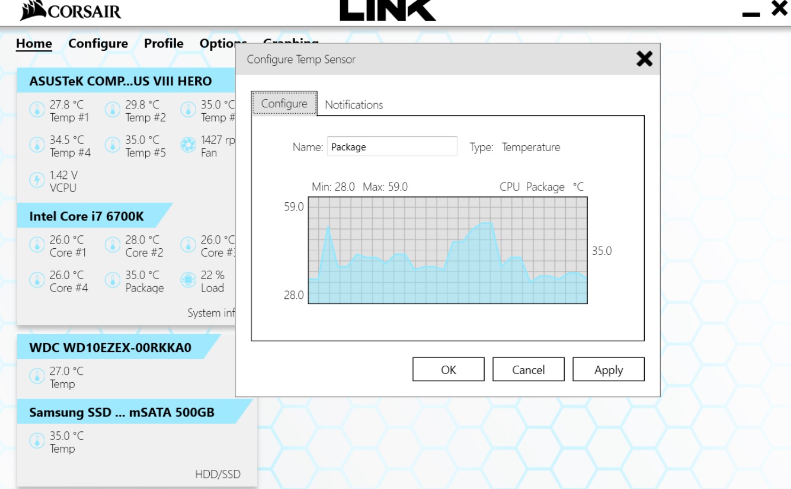This screenshot has height=489, width=791.
Task: Select the Configure tab in the dialog
Action: pos(284,103)
